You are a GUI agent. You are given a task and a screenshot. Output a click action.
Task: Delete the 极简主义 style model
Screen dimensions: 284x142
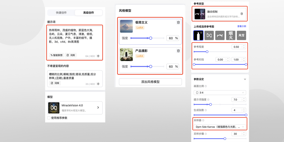coord(178,22)
